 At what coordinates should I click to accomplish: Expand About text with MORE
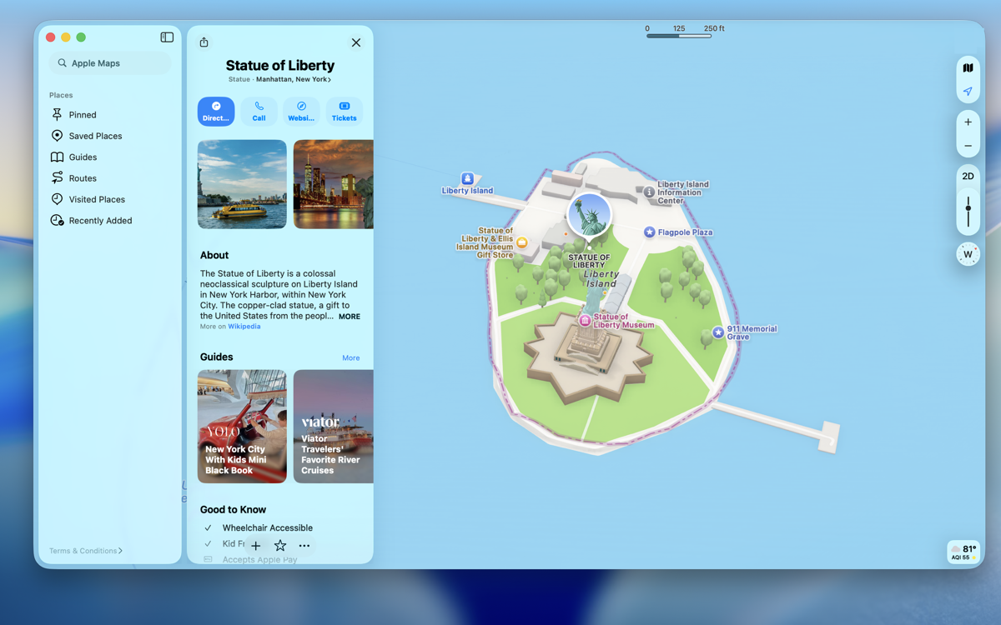(x=350, y=317)
